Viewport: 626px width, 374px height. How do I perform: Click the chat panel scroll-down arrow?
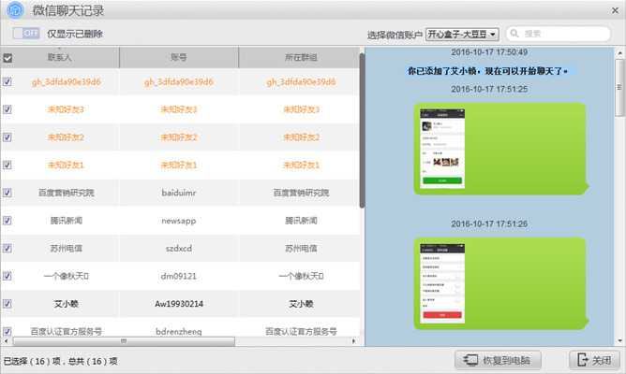point(620,341)
